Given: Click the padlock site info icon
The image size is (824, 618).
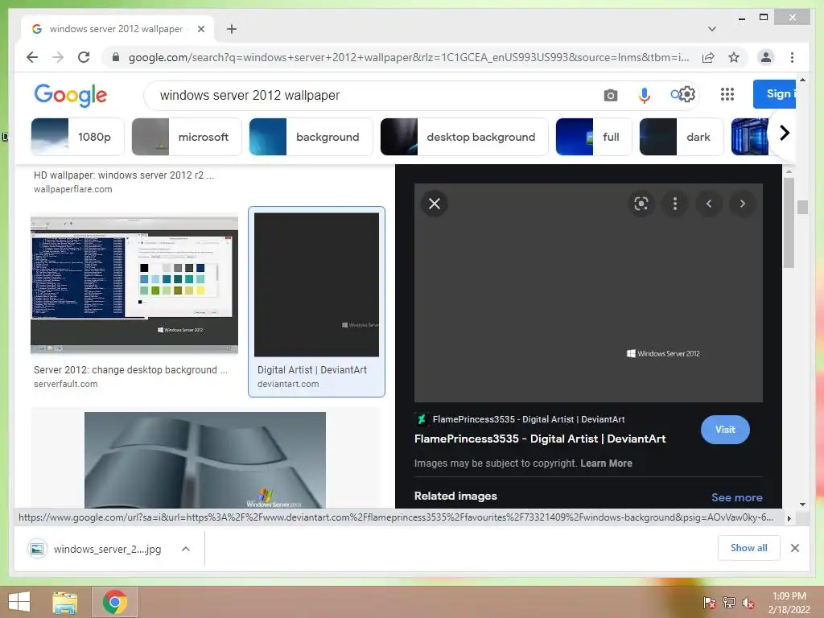Looking at the screenshot, I should pyautogui.click(x=116, y=57).
